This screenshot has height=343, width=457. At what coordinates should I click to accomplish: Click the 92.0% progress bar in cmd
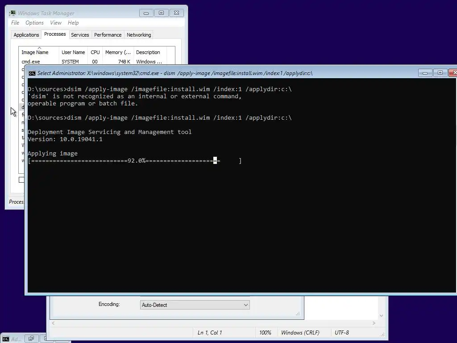click(x=135, y=161)
